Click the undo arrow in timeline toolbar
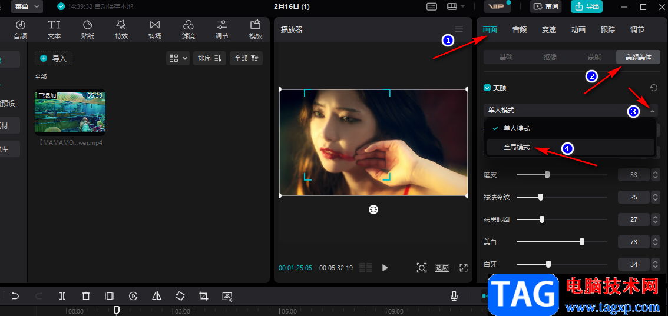 (x=15, y=296)
